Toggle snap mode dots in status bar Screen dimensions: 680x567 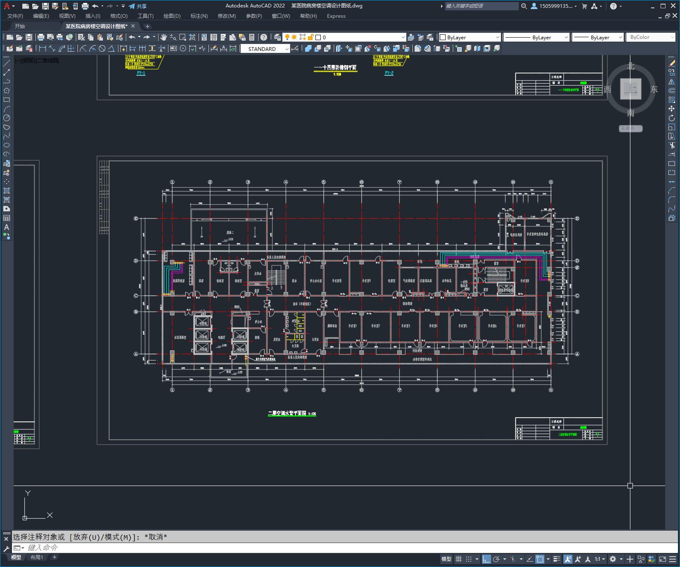pyautogui.click(x=469, y=559)
